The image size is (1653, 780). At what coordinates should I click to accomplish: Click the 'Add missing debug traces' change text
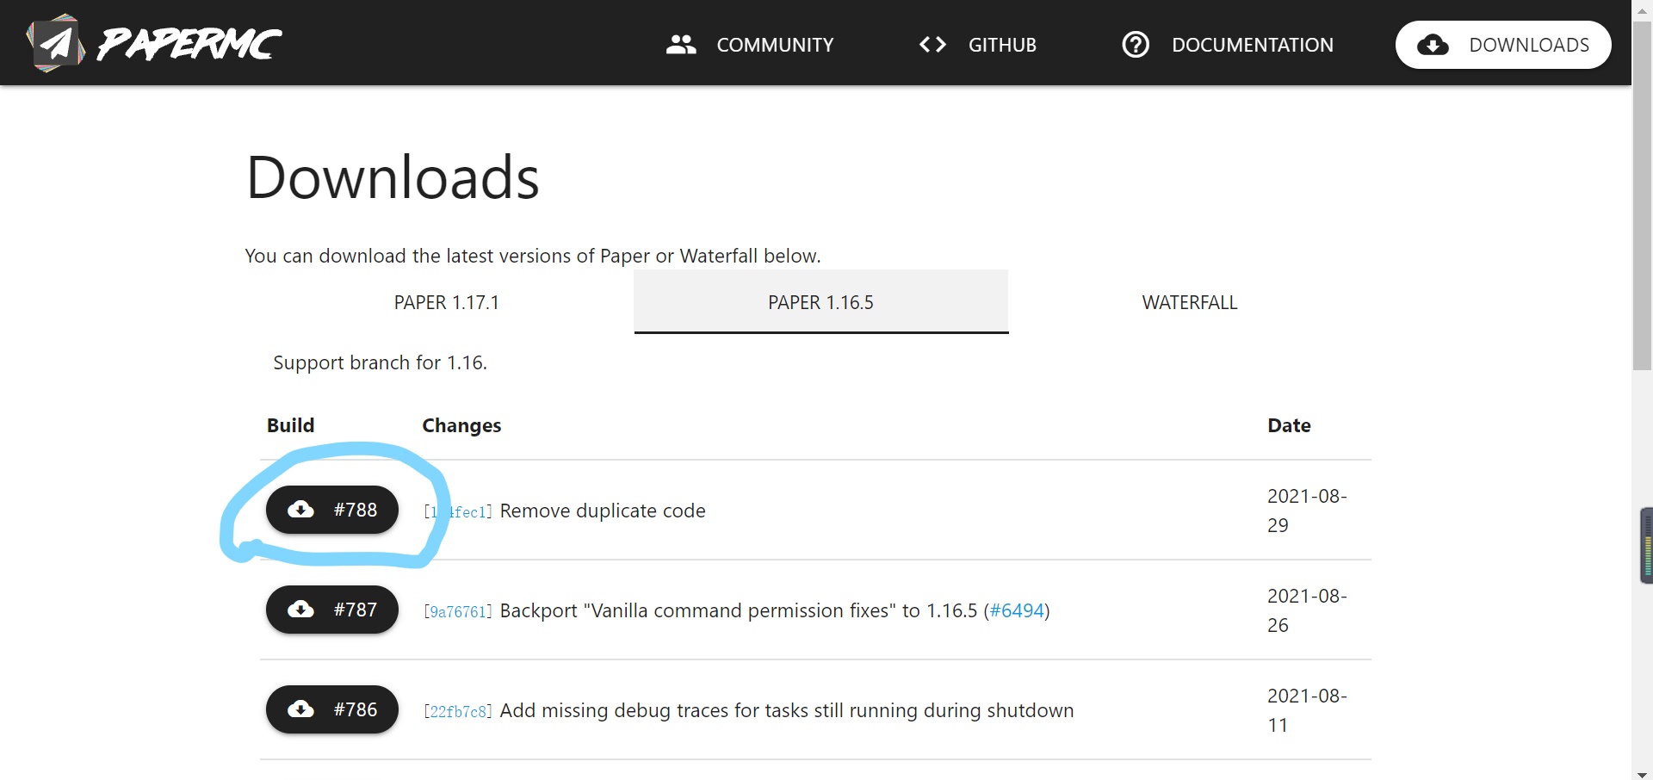(x=787, y=710)
